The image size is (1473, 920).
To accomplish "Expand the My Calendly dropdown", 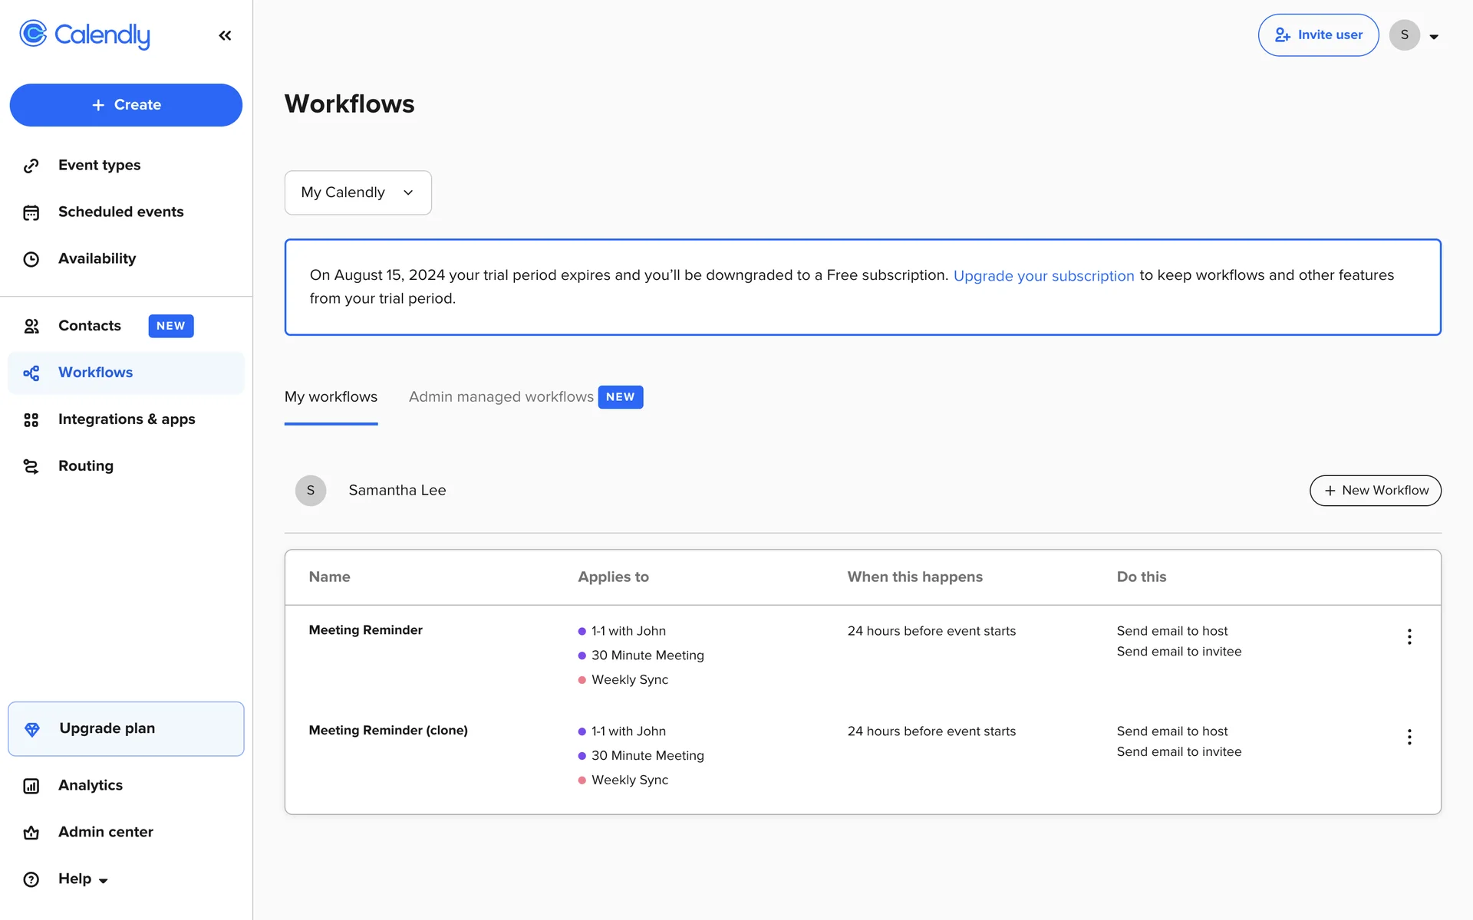I will tap(358, 192).
